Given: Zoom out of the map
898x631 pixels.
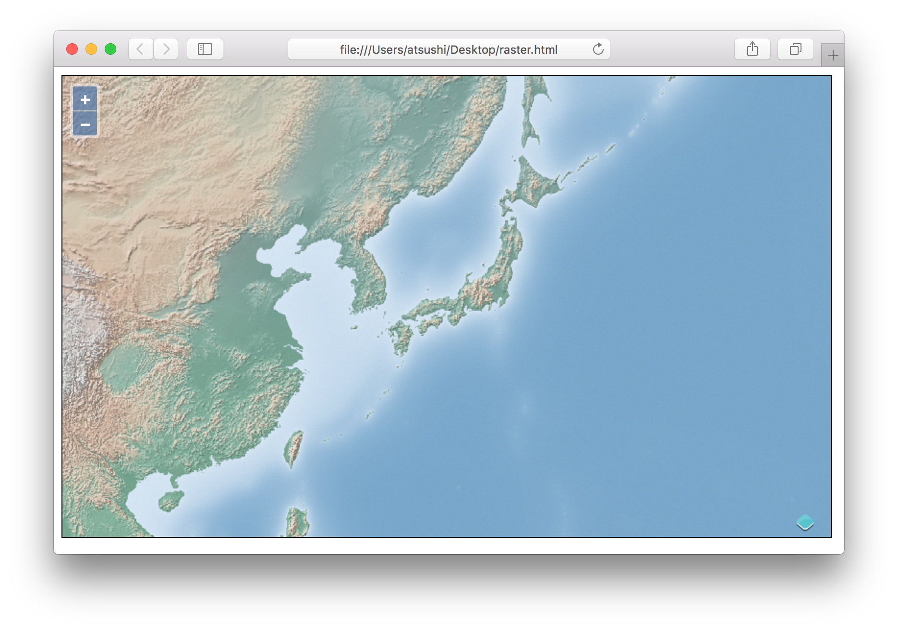Looking at the screenshot, I should tap(85, 125).
